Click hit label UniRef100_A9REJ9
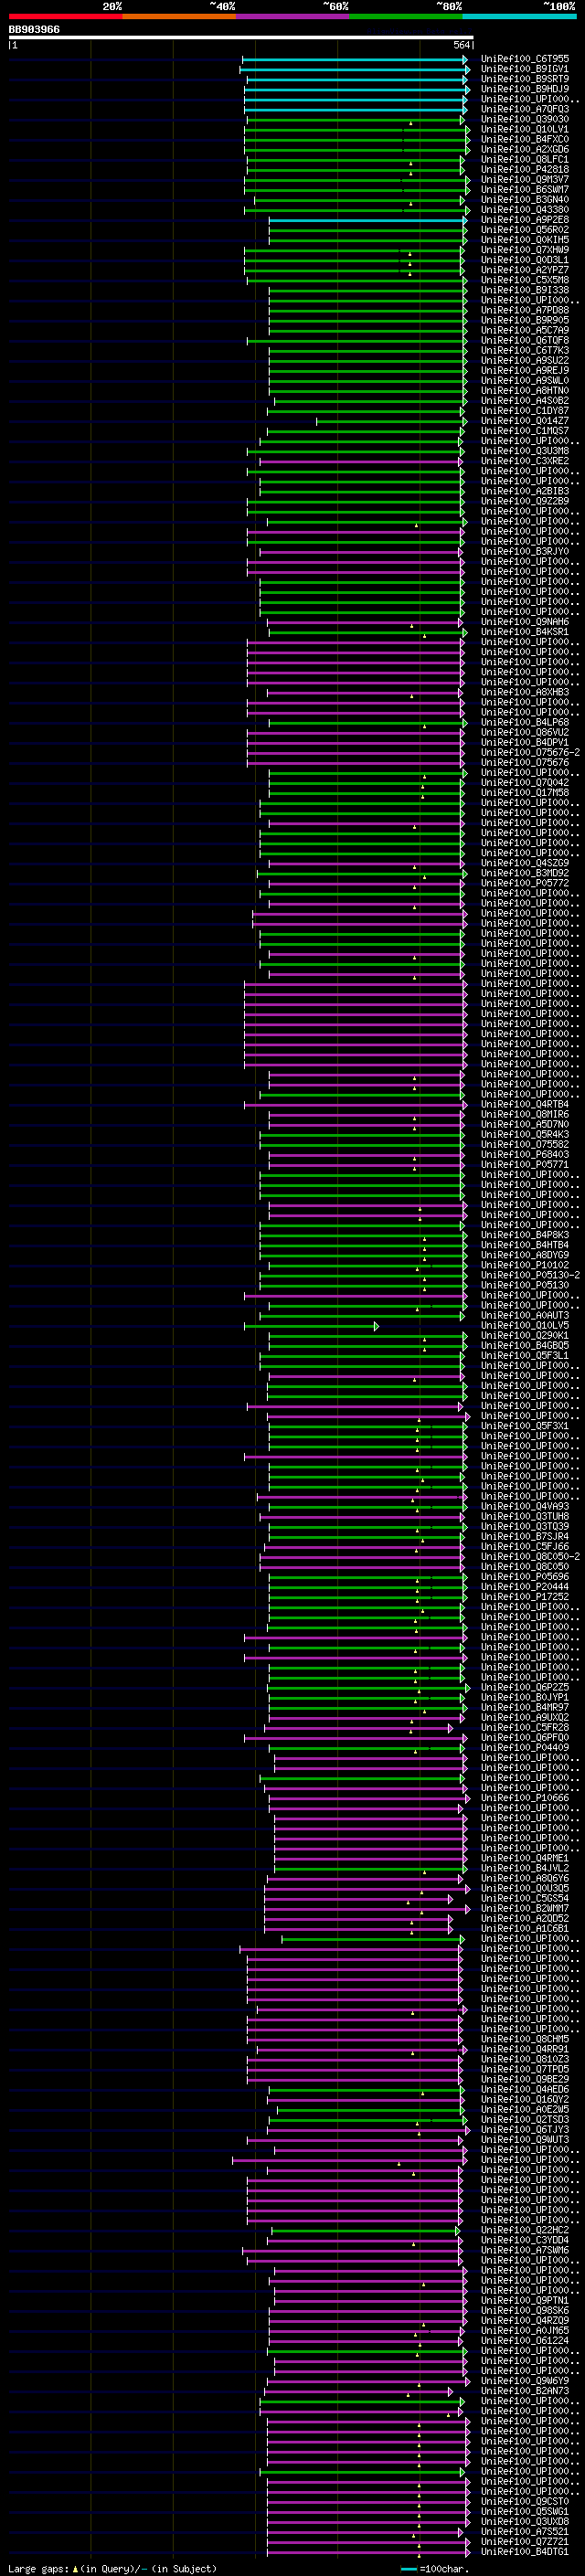The image size is (585, 2576). tap(525, 370)
